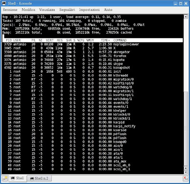The width and height of the screenshot is (190, 184).
Task: Click the new session icon in tab bar
Action: pos(5,178)
